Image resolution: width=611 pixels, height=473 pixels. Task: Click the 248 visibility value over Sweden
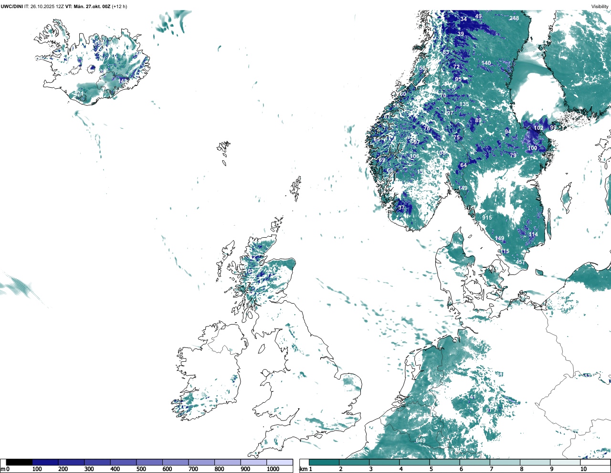click(514, 19)
